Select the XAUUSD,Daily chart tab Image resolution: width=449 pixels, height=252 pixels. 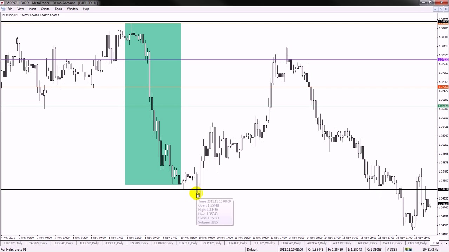click(392, 243)
